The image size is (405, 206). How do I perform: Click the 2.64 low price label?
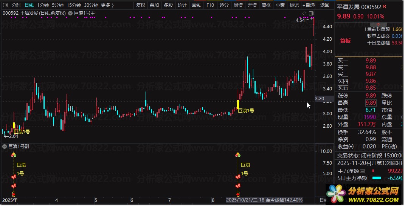[14, 136]
